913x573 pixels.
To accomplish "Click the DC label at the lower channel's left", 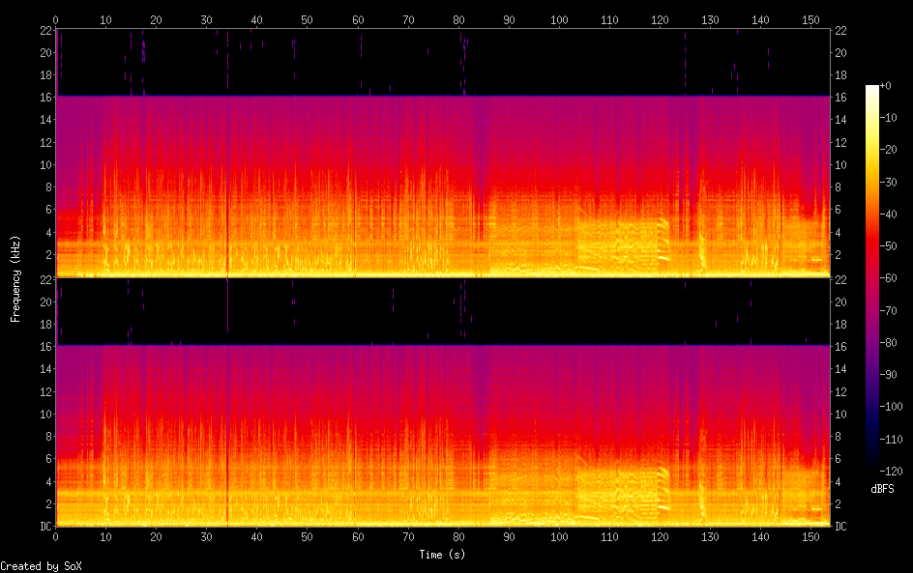I will point(44,526).
